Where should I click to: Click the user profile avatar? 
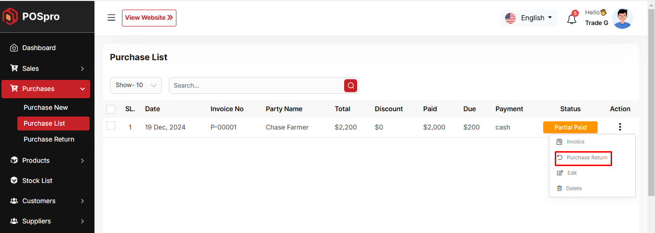[622, 19]
